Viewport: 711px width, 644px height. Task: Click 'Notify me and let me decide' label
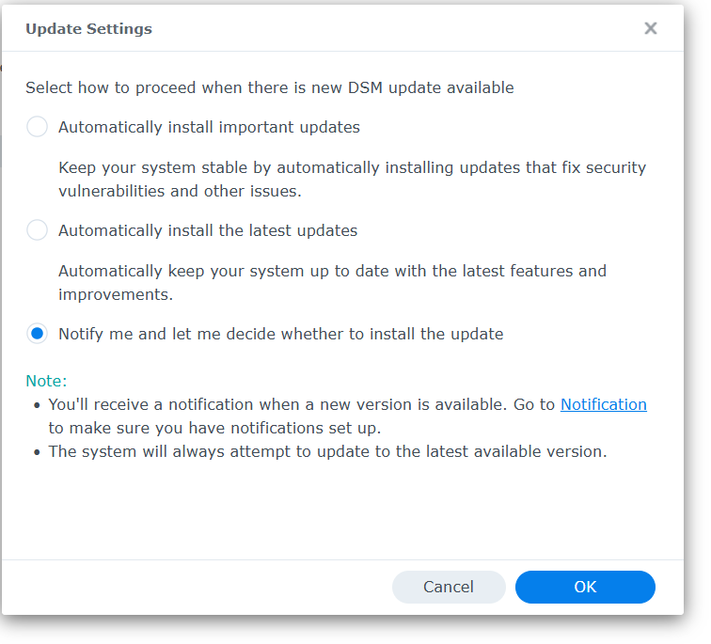point(280,334)
